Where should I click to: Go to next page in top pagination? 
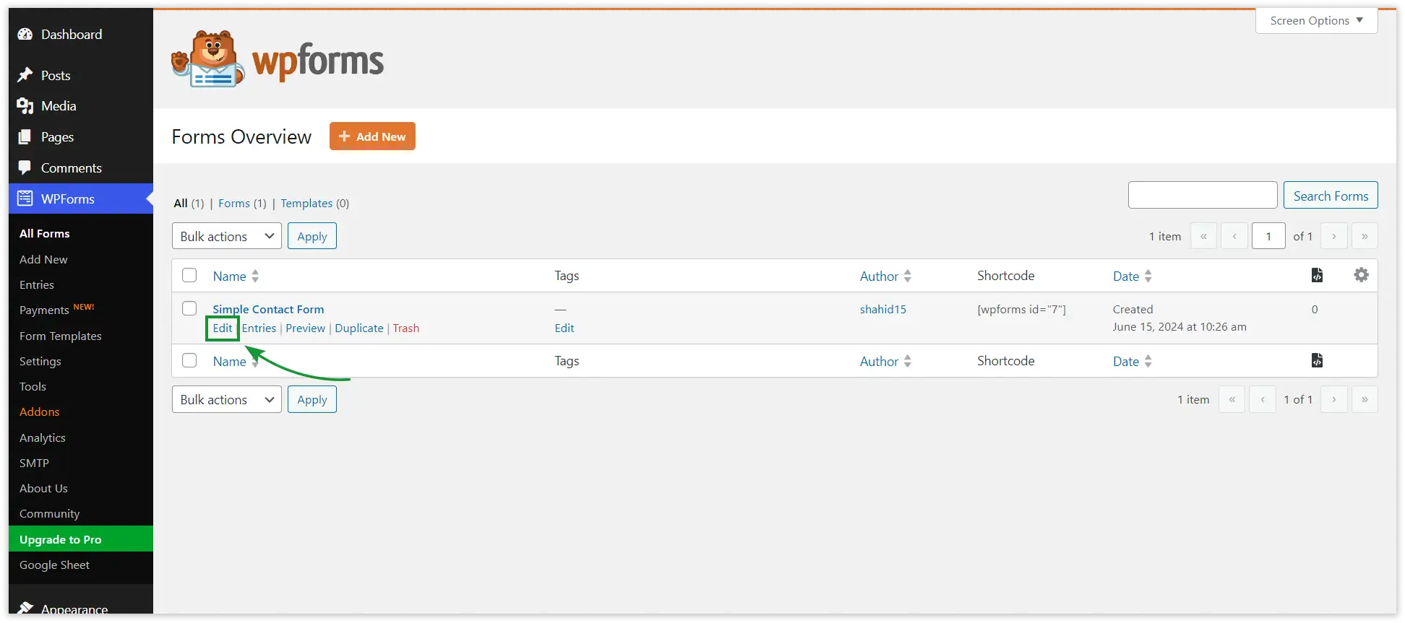click(x=1334, y=236)
